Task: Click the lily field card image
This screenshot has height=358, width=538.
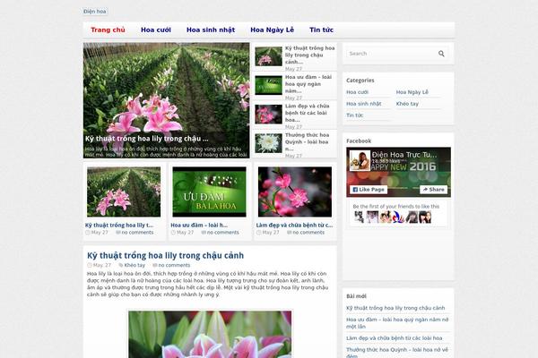Action: point(124,192)
